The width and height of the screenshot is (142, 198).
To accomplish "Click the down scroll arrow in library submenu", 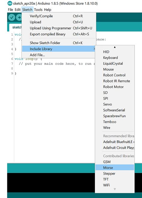I will (x=115, y=189).
